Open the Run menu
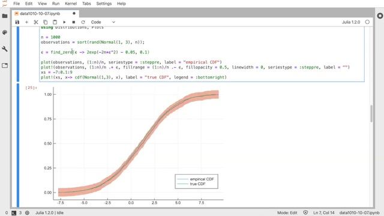Screen dimensions: 384x216 (56, 4)
